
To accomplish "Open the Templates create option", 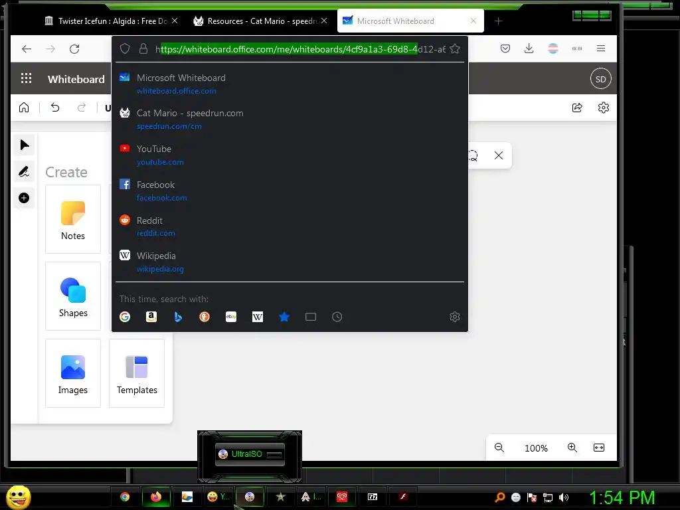I will point(137,373).
